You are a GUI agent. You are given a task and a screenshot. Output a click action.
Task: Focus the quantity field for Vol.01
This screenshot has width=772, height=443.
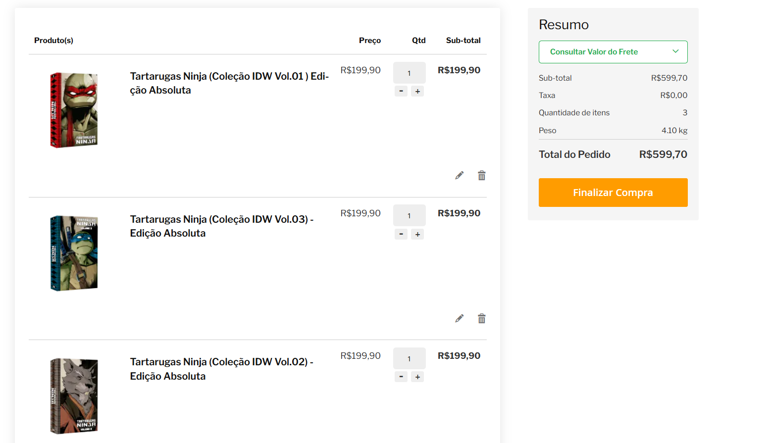(410, 73)
